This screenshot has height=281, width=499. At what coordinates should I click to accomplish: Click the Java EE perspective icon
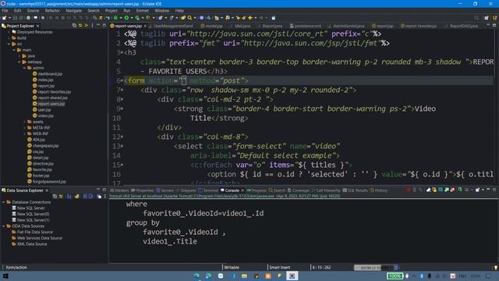coord(495,18)
